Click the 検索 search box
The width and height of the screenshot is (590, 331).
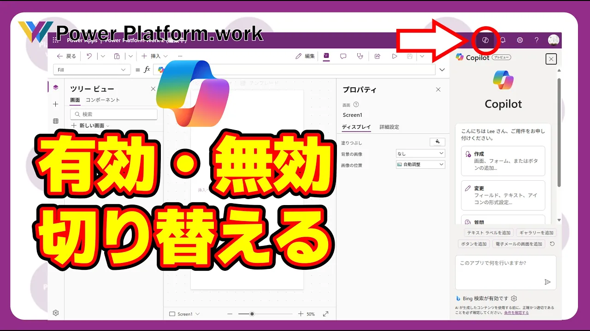click(x=114, y=114)
